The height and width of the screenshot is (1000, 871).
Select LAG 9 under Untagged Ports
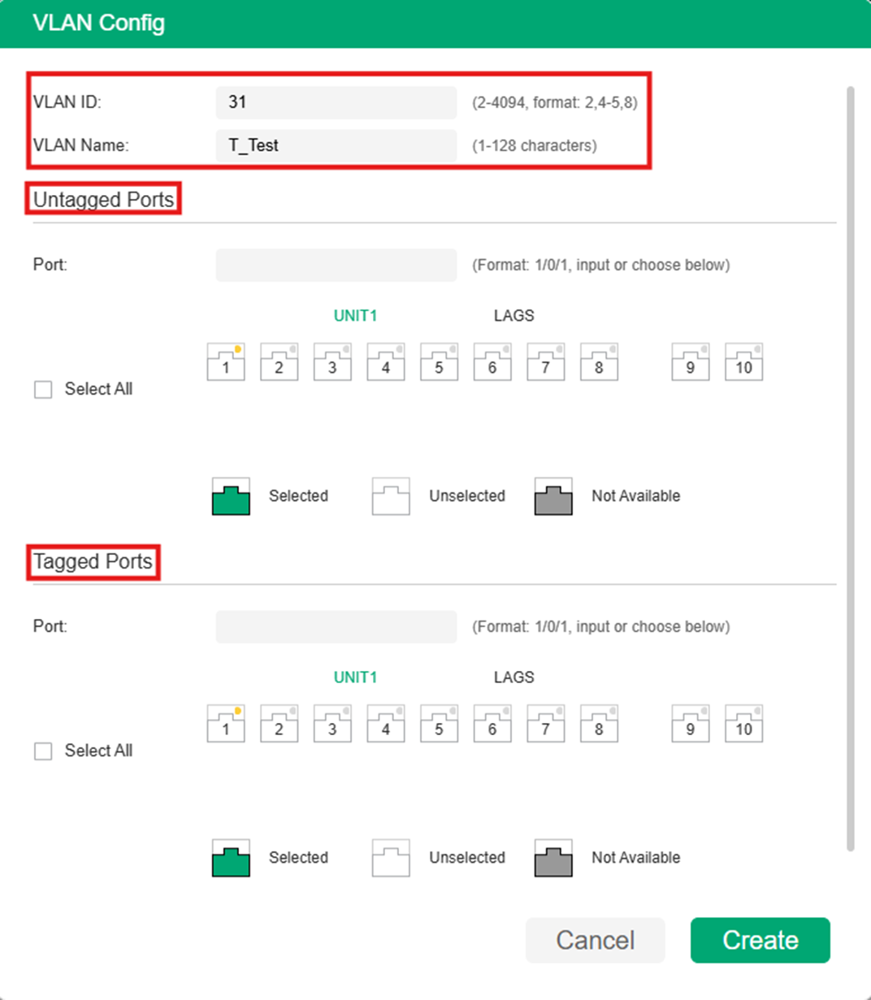689,363
